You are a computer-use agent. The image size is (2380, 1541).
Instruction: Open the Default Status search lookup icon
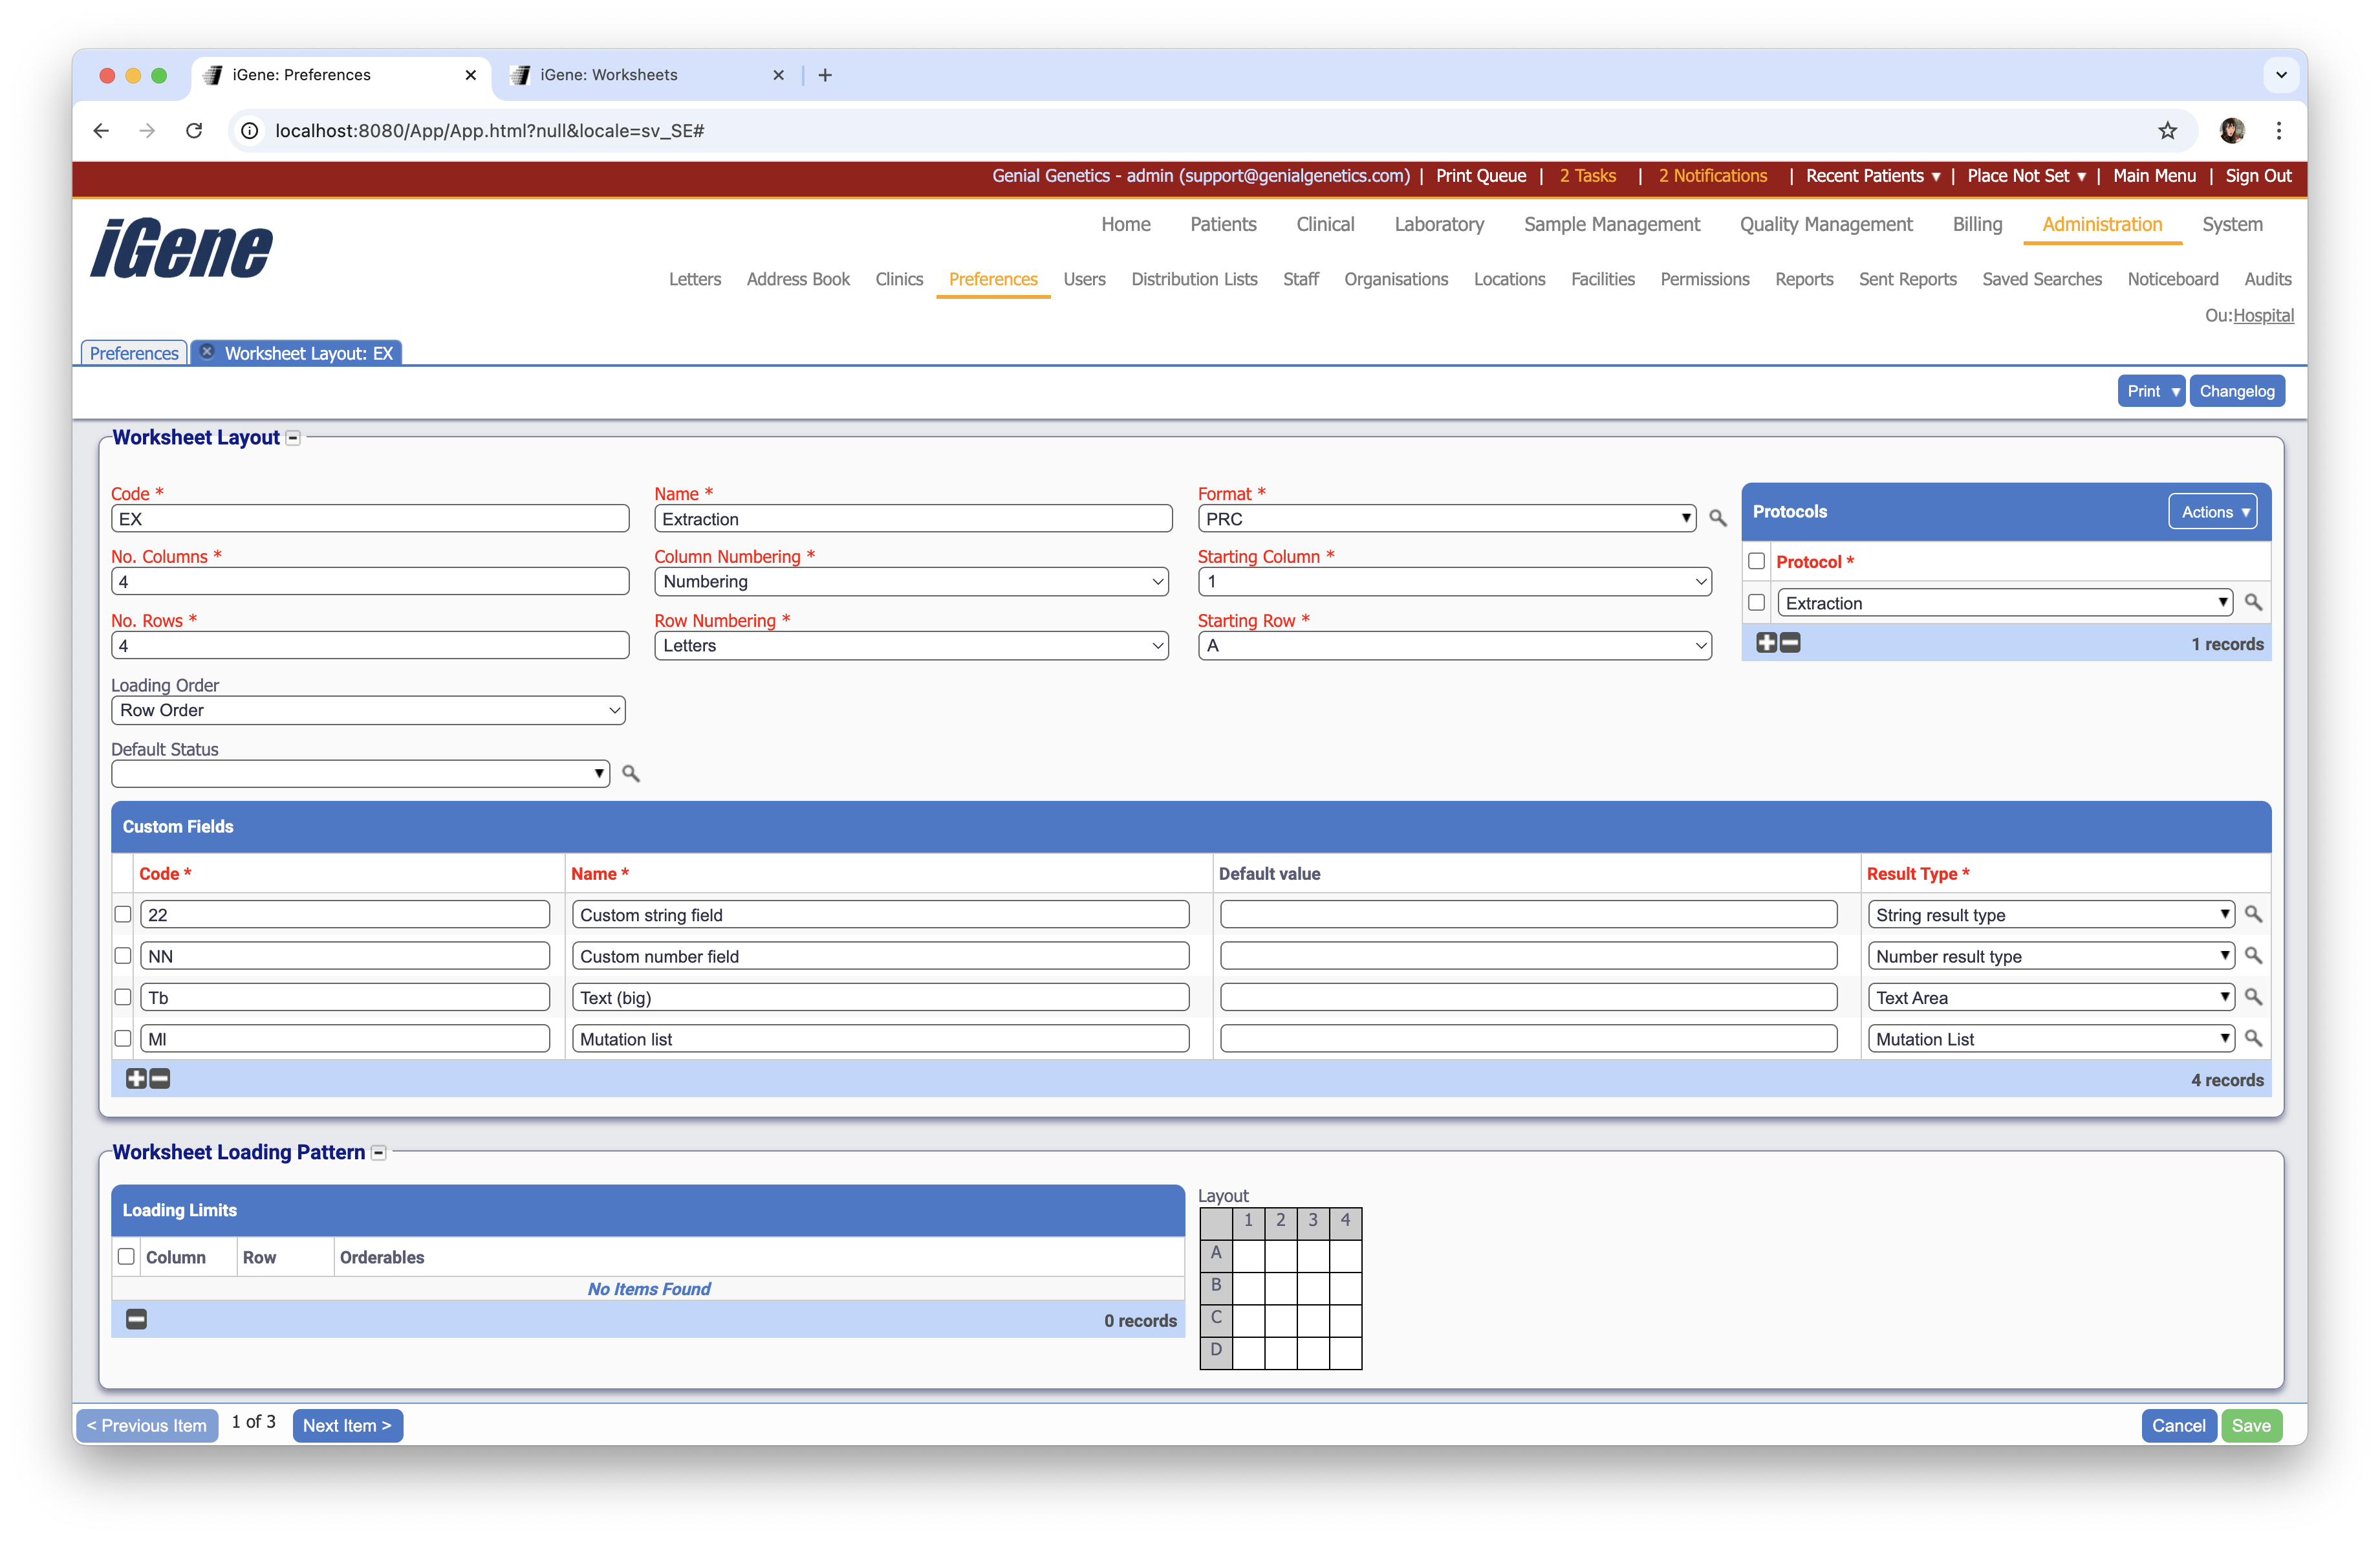pyautogui.click(x=631, y=773)
